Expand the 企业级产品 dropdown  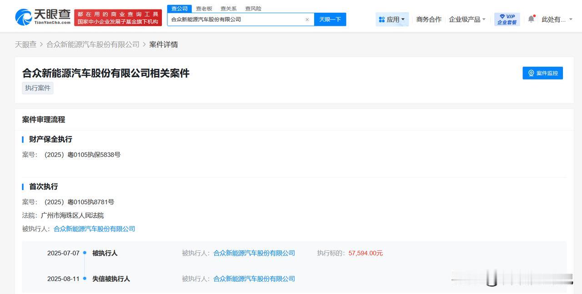pos(467,20)
